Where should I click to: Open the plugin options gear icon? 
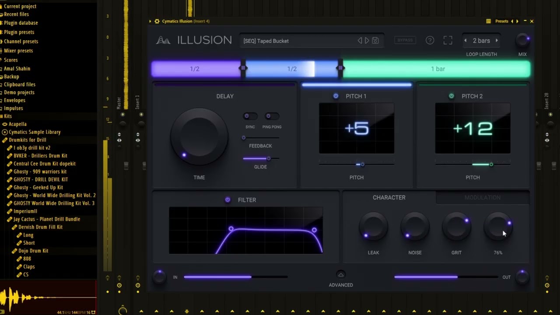(157, 21)
